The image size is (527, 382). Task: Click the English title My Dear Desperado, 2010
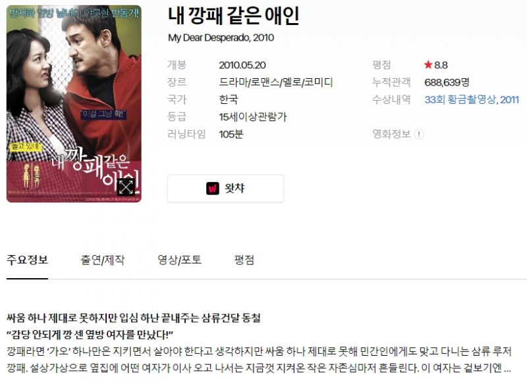click(x=221, y=37)
